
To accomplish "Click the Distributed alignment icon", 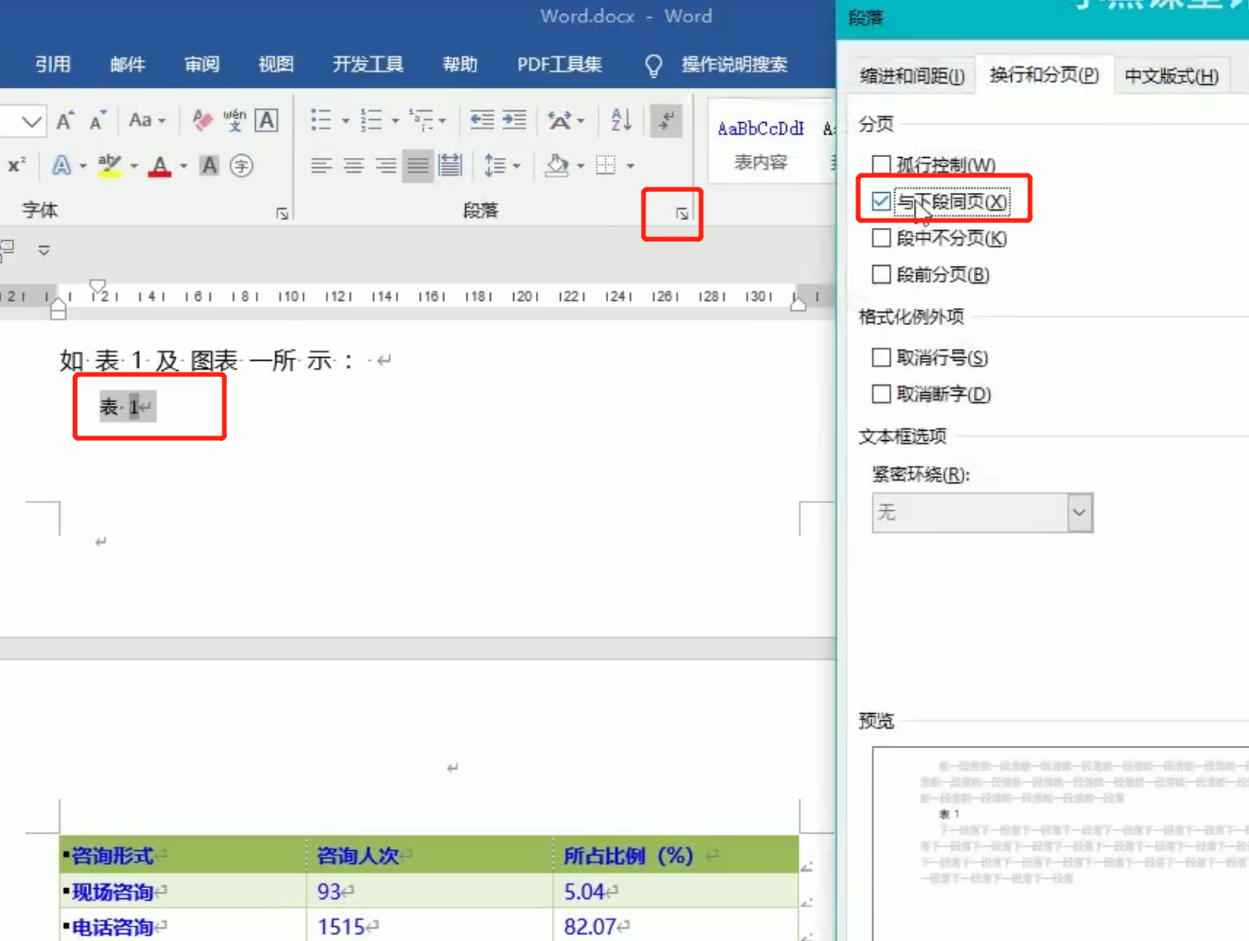I will click(x=450, y=166).
